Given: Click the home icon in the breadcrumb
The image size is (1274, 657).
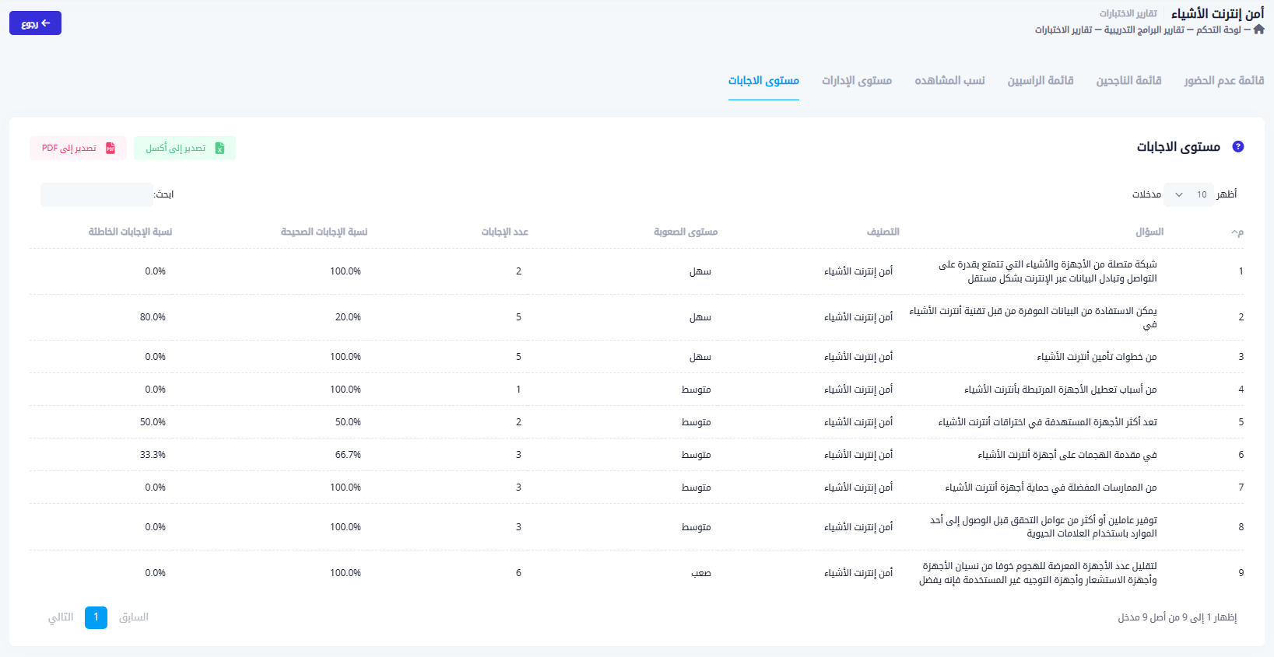Looking at the screenshot, I should click(1258, 30).
